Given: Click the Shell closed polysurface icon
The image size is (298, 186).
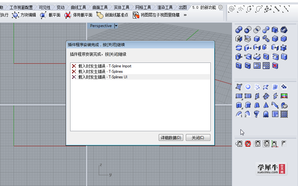Looking at the screenshot, I should 284,30.
